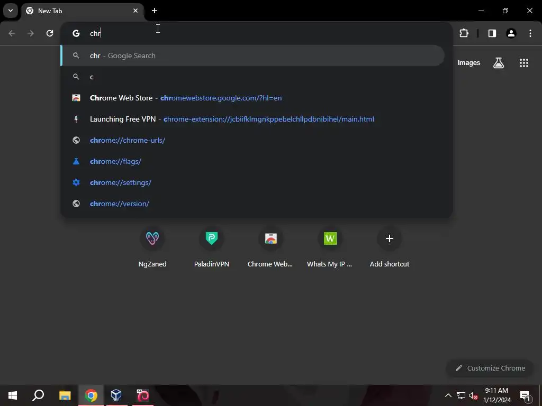
Task: Click the Google G icon in omnibox
Action: [x=76, y=33]
